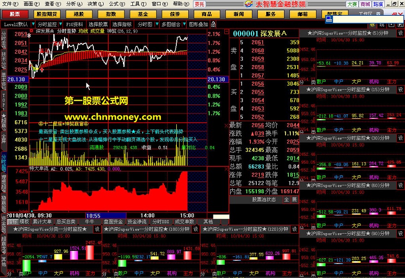Click the 000001 深发展A stock title
Image resolution: width=405 pixels, height=278 pixels.
point(260,34)
